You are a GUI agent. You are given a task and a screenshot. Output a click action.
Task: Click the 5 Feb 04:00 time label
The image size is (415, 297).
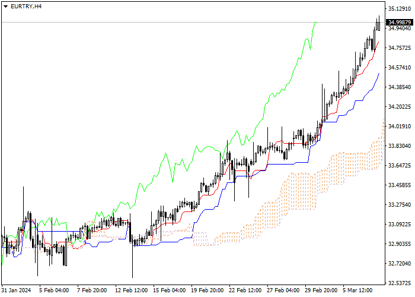pyautogui.click(x=55, y=290)
